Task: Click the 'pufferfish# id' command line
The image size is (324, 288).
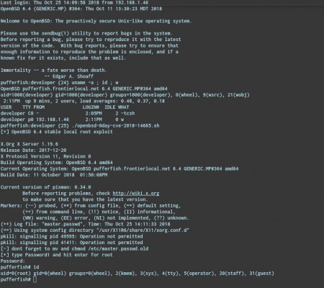Action: pos(19,267)
